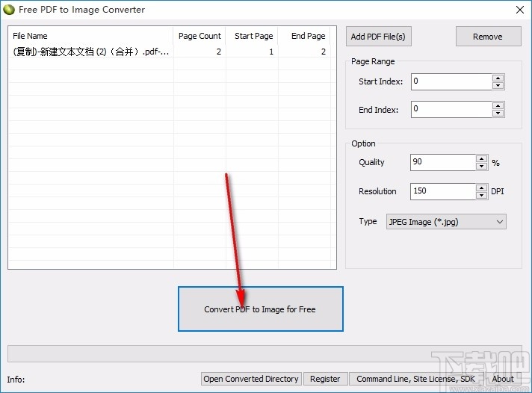Increase Start Index with up arrow

498,78
